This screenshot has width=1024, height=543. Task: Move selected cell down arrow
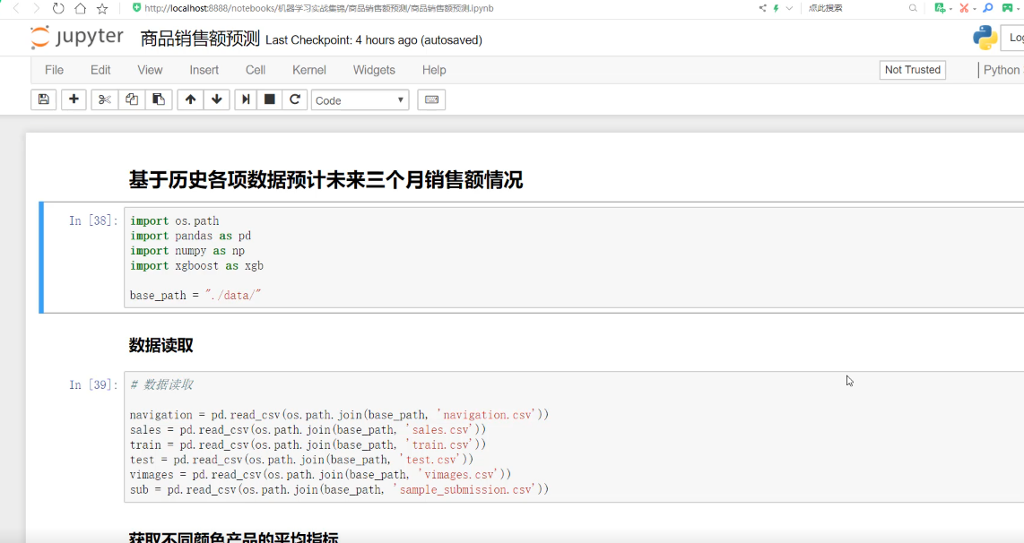point(216,99)
